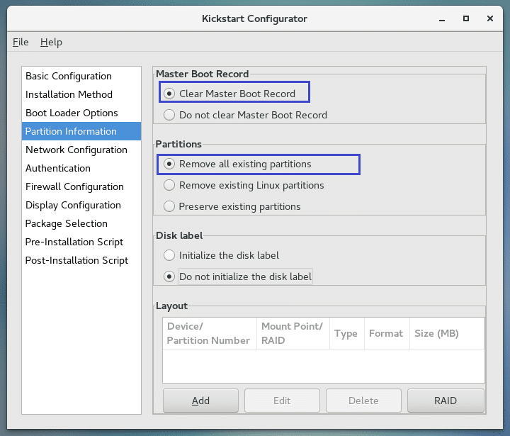The image size is (510, 436).
Task: Choose Do not clear Master Boot Record
Action: [169, 115]
